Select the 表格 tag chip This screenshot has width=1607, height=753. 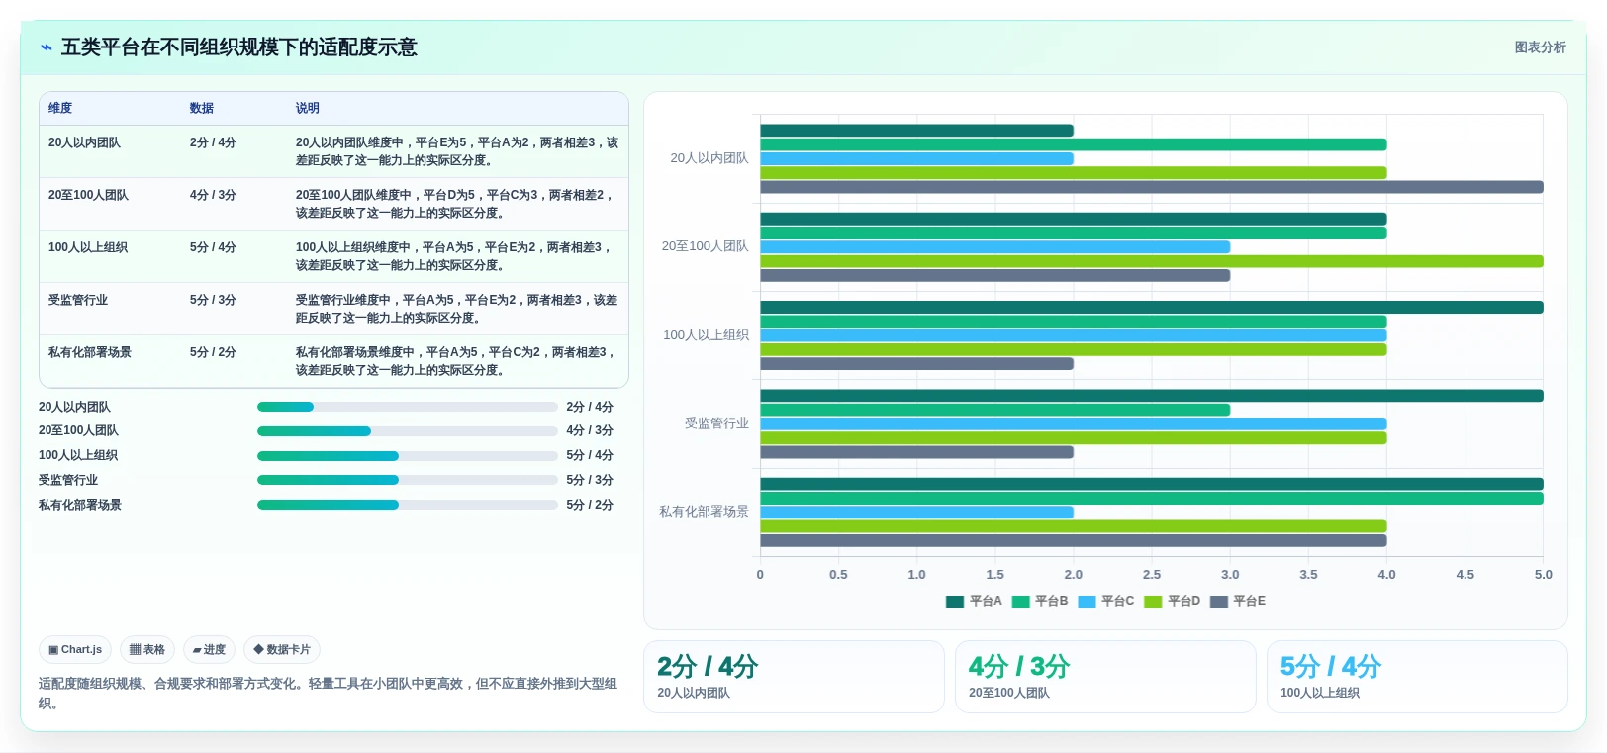[x=147, y=650]
